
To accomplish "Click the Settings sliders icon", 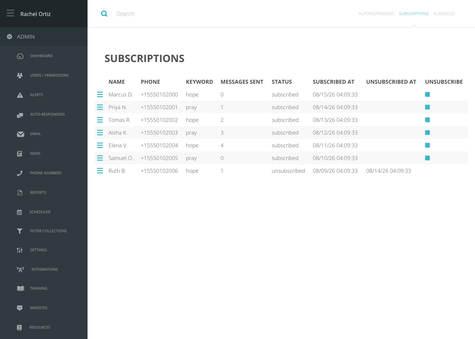I will [20, 250].
